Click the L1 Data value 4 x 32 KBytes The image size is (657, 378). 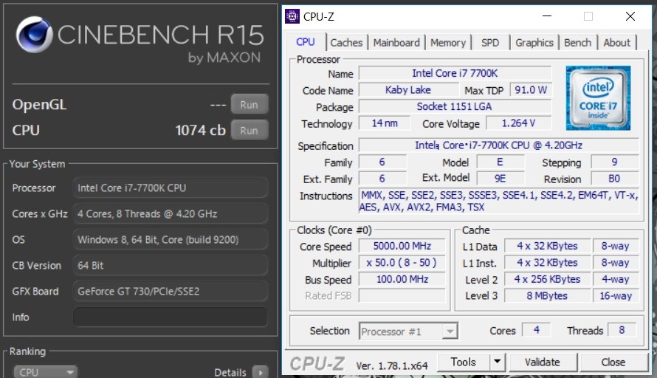click(x=547, y=246)
